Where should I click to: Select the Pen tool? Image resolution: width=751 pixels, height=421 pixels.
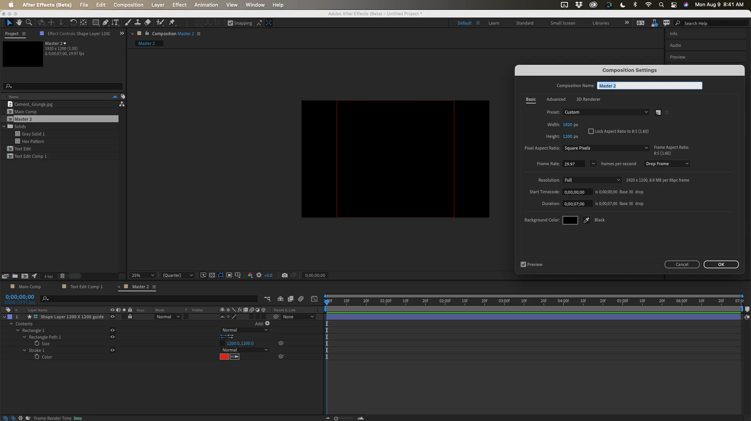click(106, 23)
